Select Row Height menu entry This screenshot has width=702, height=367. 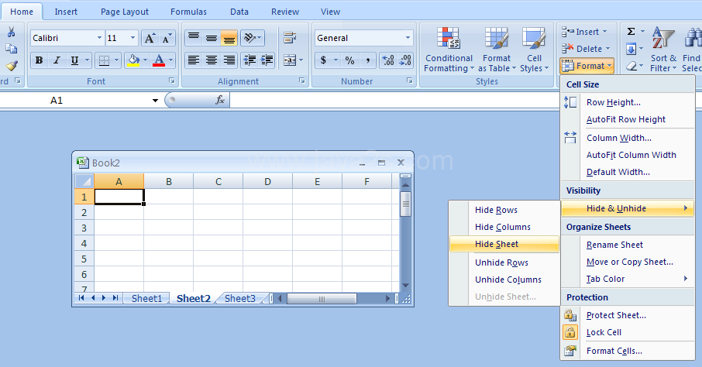628,102
